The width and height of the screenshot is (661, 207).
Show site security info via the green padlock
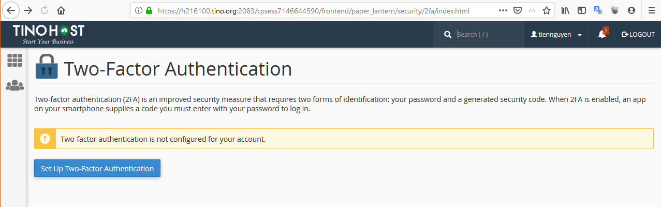pos(150,10)
